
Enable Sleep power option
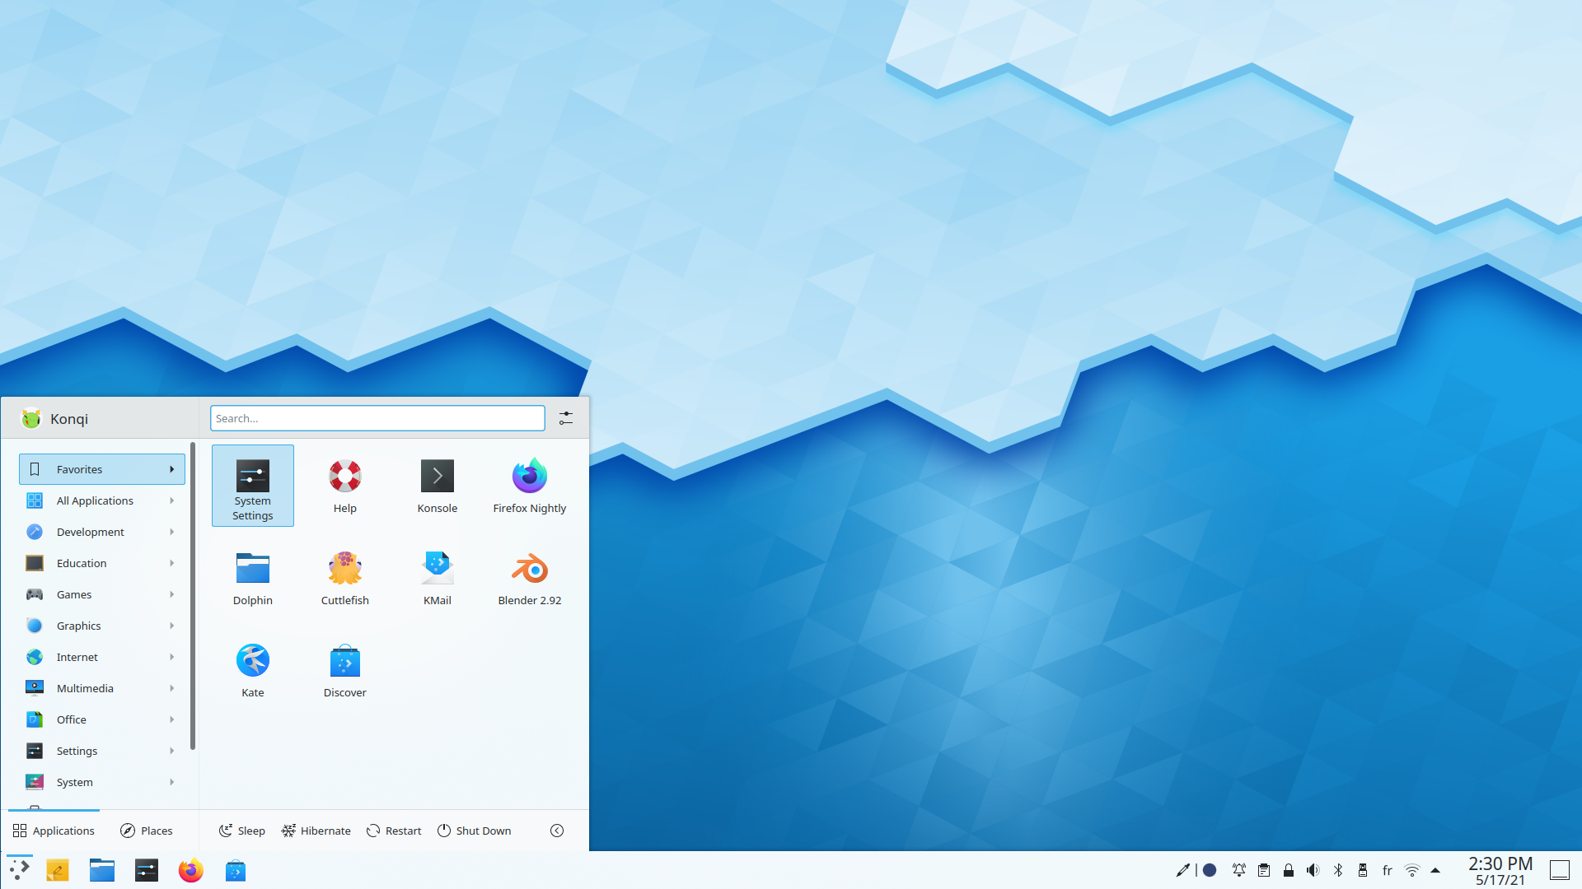point(241,831)
